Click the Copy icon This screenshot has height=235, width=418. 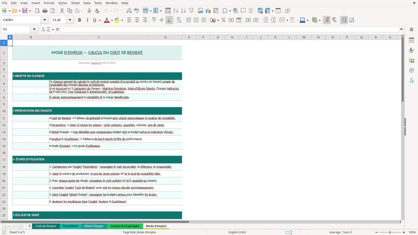tap(70, 11)
